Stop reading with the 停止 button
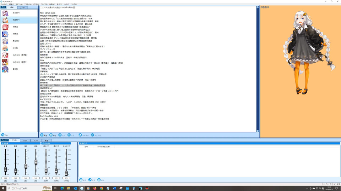 [x=53, y=135]
